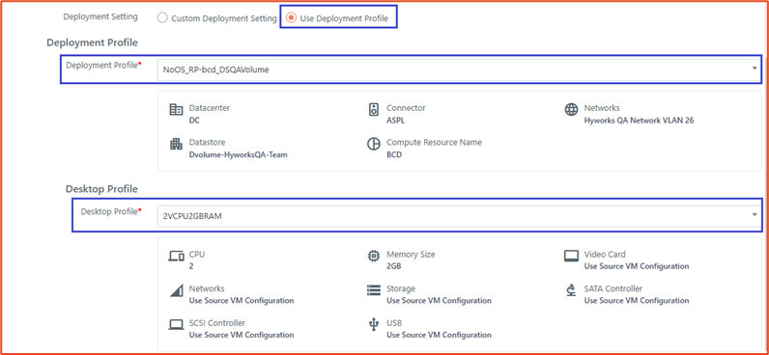Click the DC datacenter value
769x355 pixels.
point(194,121)
